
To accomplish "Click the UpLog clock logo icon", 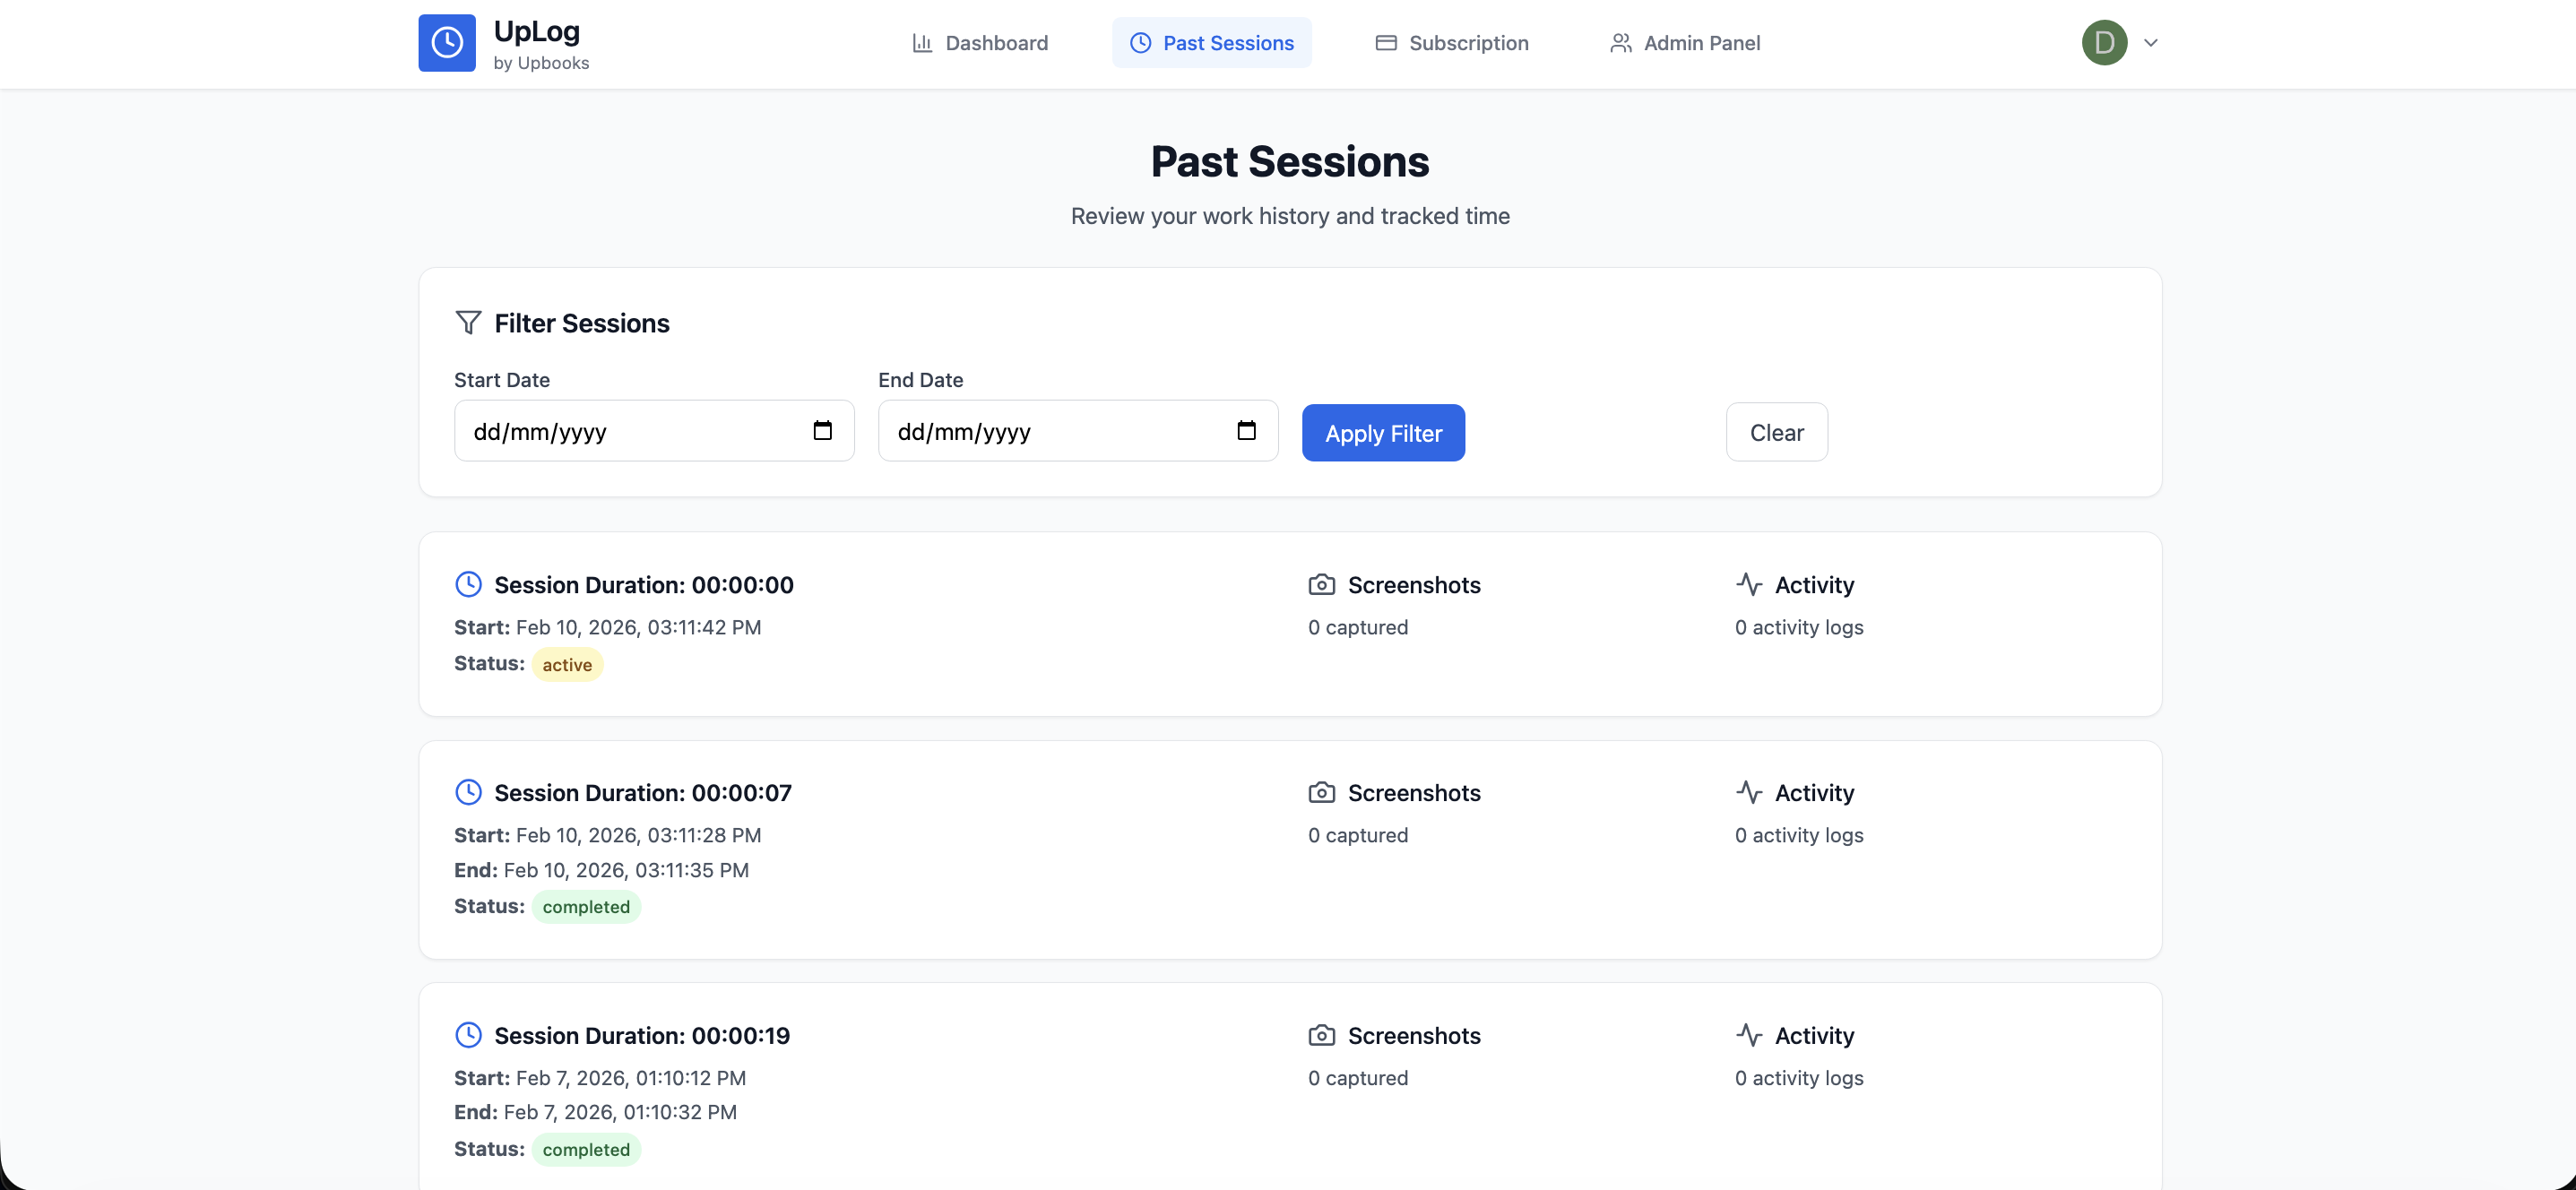I will click(x=446, y=43).
